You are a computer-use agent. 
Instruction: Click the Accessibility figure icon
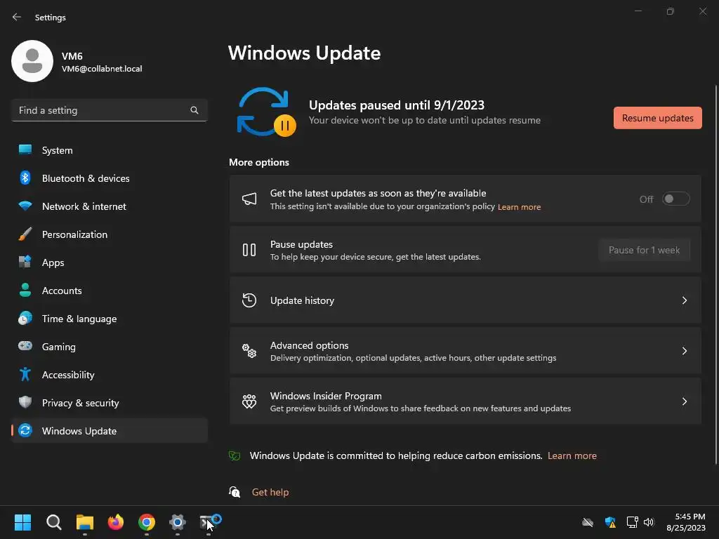click(25, 375)
